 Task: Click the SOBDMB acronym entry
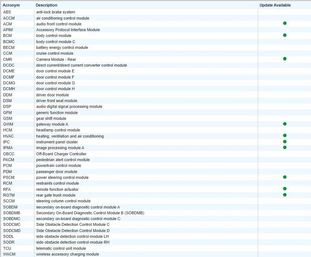pyautogui.click(x=12, y=213)
